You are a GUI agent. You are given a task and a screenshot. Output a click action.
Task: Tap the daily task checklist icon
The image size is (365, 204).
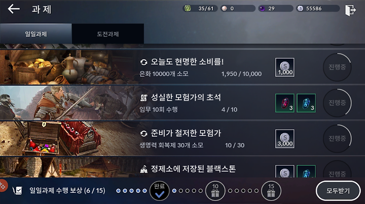click(x=18, y=190)
